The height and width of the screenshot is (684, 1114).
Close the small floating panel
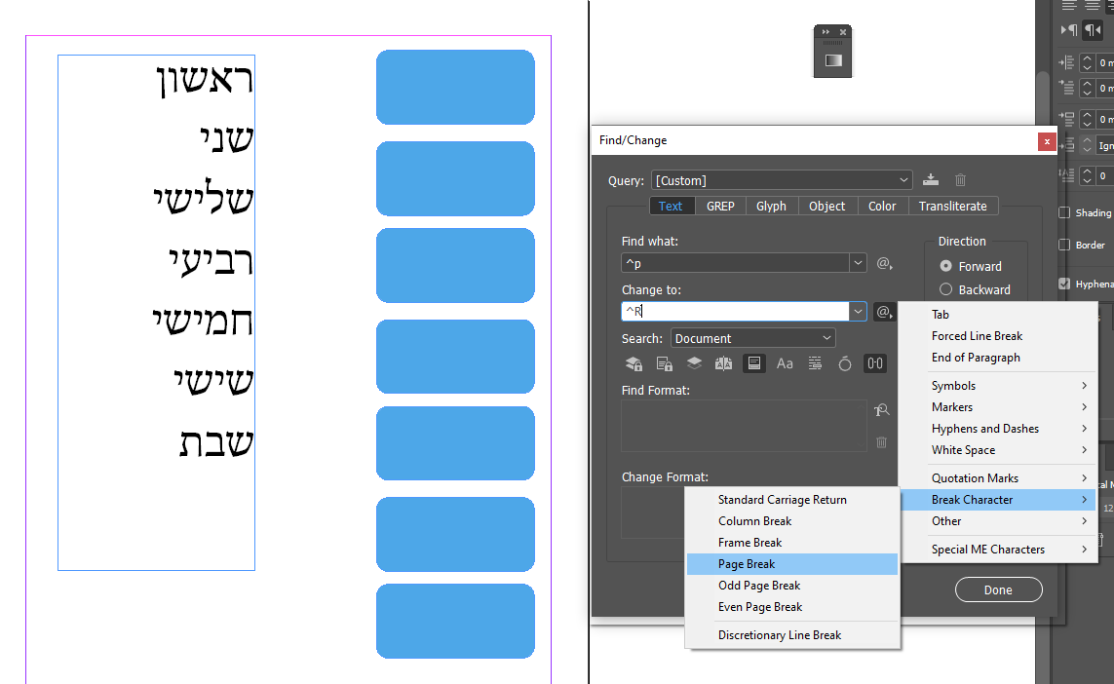pos(843,32)
